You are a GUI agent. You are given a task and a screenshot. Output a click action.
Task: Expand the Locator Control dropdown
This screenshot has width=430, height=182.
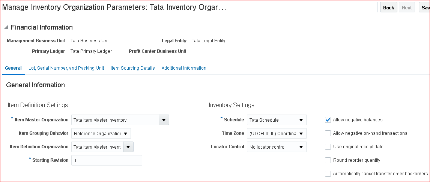[x=301, y=147]
